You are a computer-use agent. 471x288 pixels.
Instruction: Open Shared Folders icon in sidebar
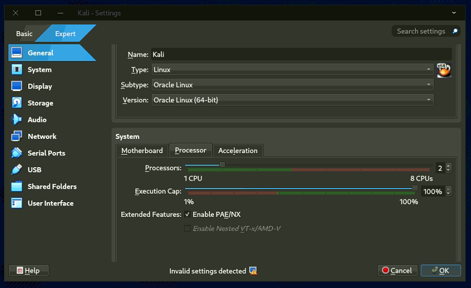pos(17,186)
